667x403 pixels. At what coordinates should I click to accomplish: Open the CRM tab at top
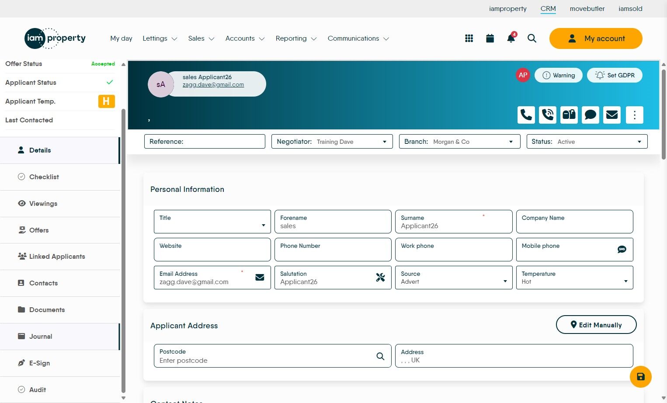[x=548, y=8]
